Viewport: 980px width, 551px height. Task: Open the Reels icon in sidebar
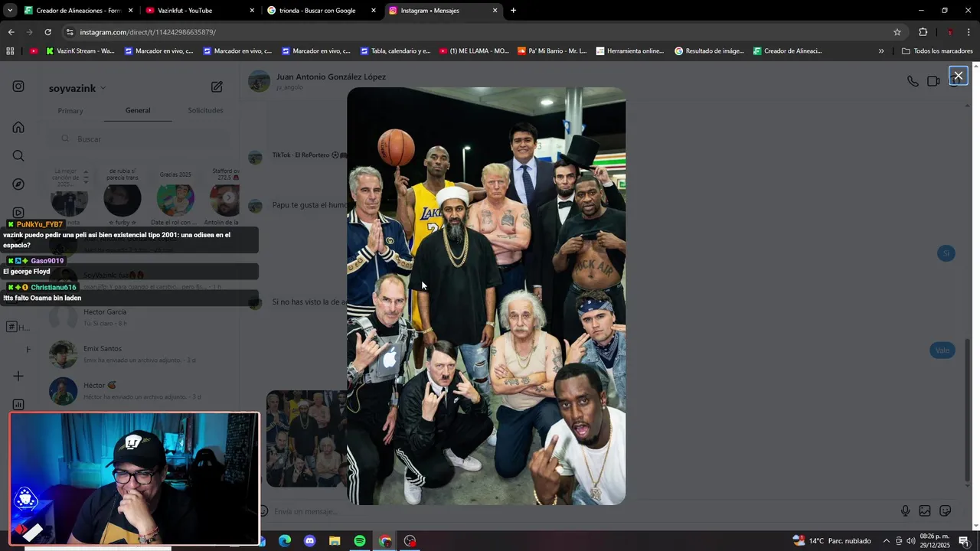[18, 213]
